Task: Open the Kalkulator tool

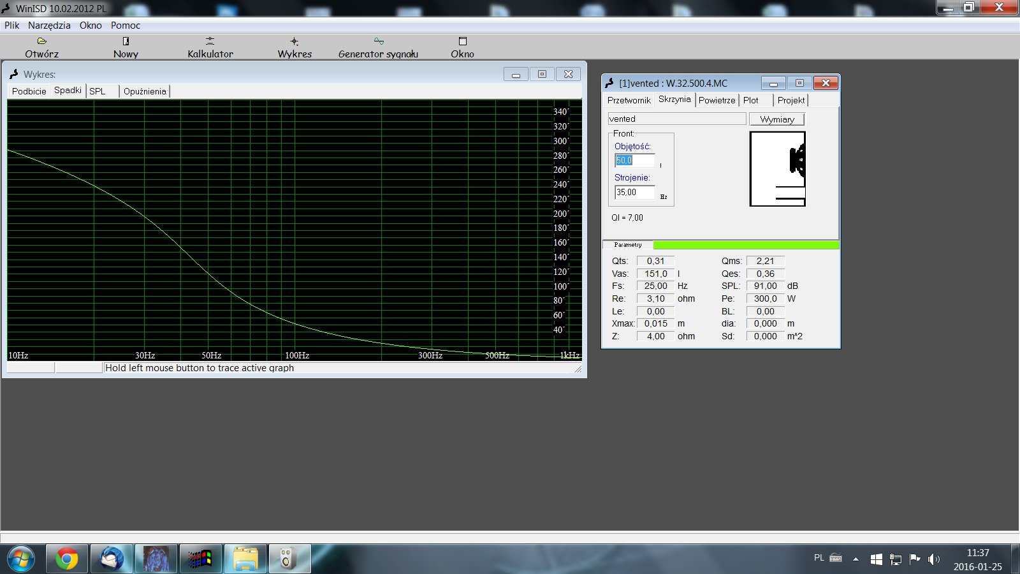Action: (210, 41)
